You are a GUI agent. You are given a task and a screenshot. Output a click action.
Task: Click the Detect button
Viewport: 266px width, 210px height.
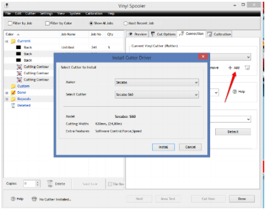pyautogui.click(x=233, y=132)
